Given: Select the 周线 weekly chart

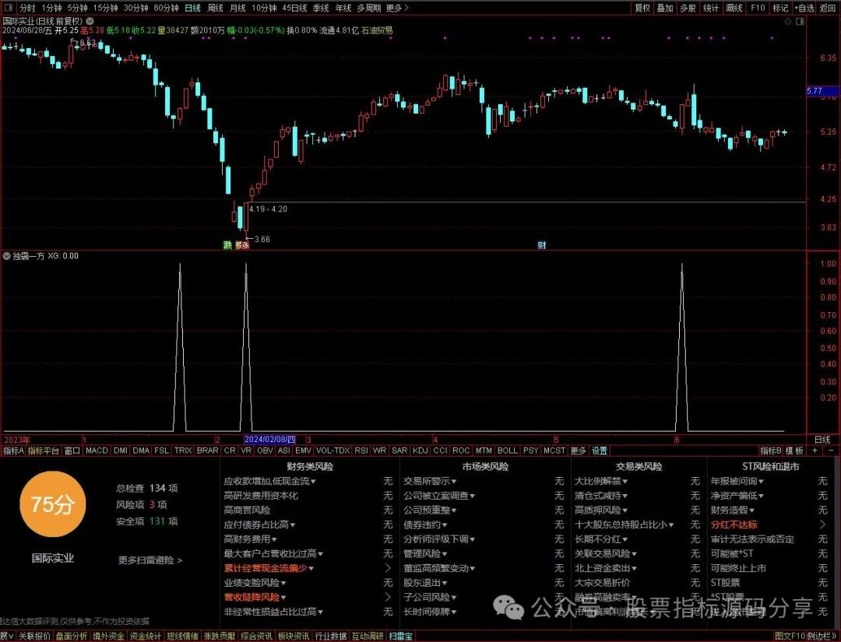Looking at the screenshot, I should [215, 8].
